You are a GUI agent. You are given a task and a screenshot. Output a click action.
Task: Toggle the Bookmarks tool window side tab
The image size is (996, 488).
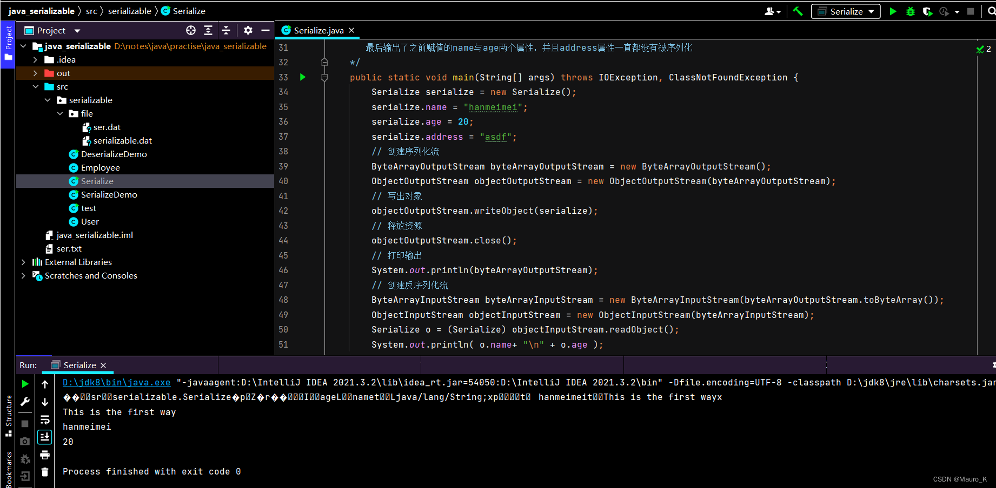[8, 470]
